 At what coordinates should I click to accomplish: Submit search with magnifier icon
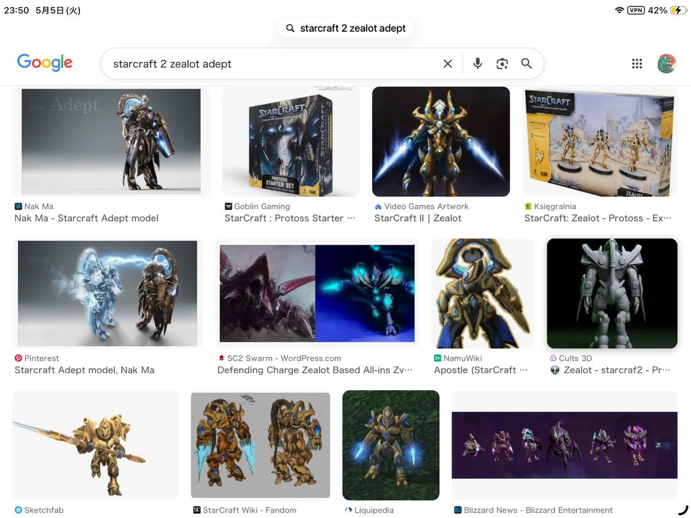click(526, 63)
